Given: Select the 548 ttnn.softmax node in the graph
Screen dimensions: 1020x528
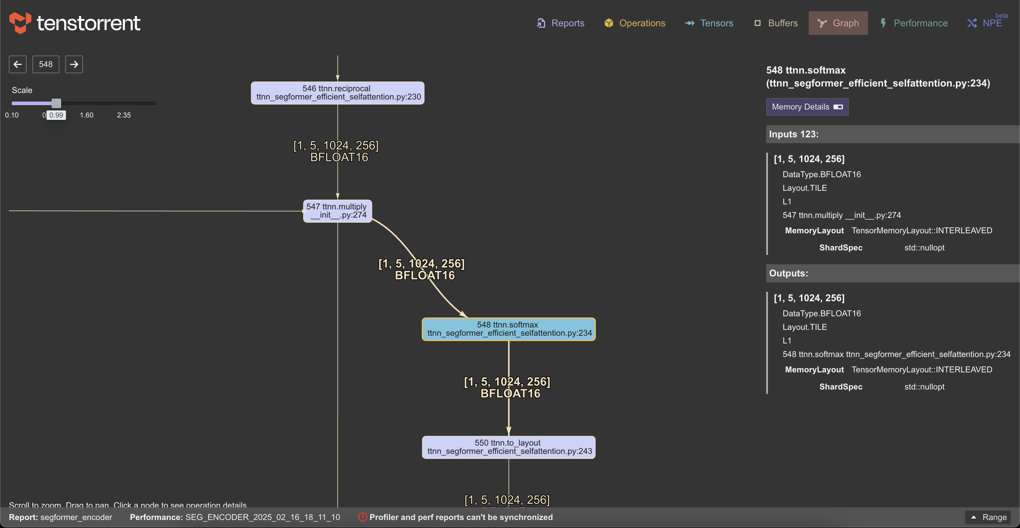Looking at the screenshot, I should coord(509,329).
